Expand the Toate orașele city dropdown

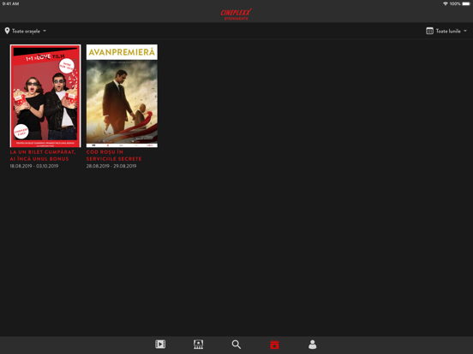[26, 31]
